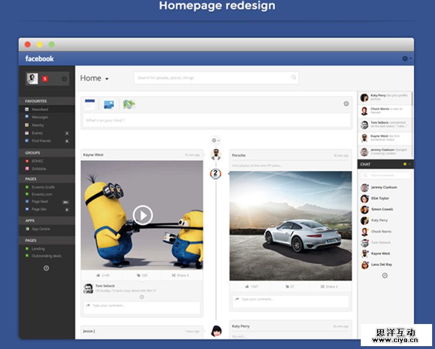Screen dimensions: 435x349
Task: Open Tom Selleck notification in ticker
Action: (385, 124)
